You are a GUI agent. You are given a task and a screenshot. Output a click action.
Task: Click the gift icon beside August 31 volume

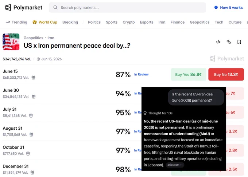point(31,134)
